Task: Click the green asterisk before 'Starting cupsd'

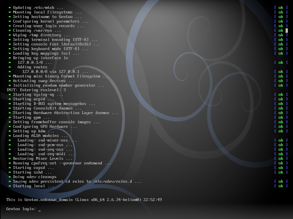Action: (10, 168)
